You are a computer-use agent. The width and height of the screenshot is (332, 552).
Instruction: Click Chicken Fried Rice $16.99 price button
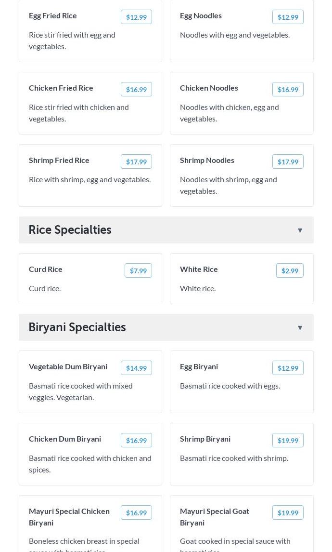(x=136, y=89)
